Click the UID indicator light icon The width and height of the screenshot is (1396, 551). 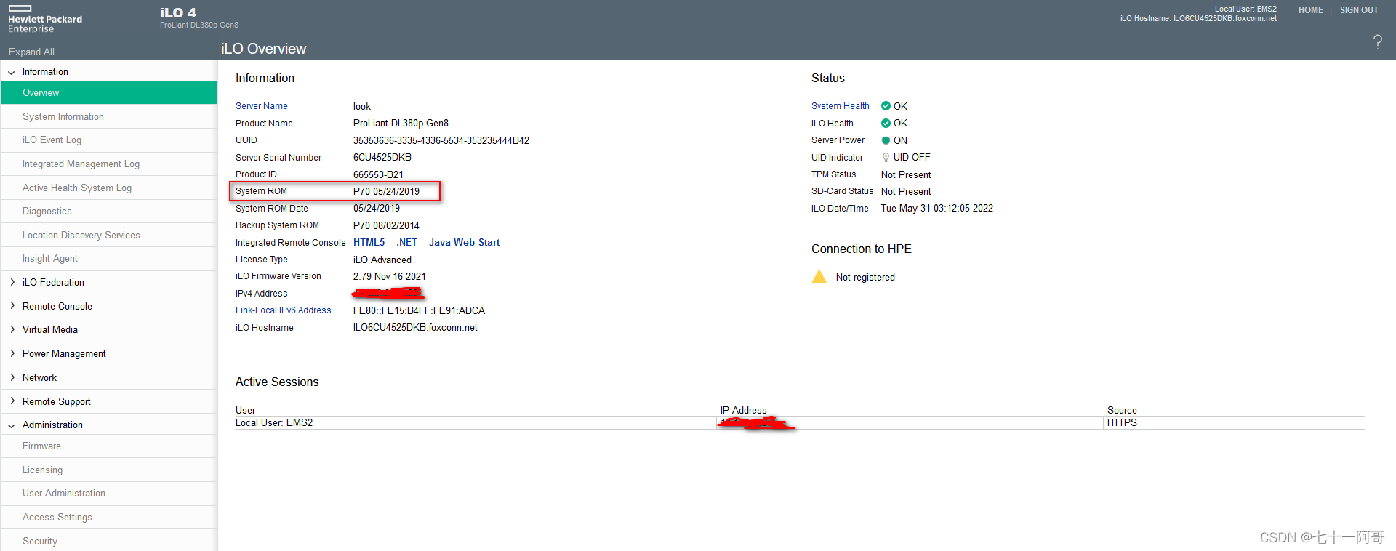click(x=886, y=157)
